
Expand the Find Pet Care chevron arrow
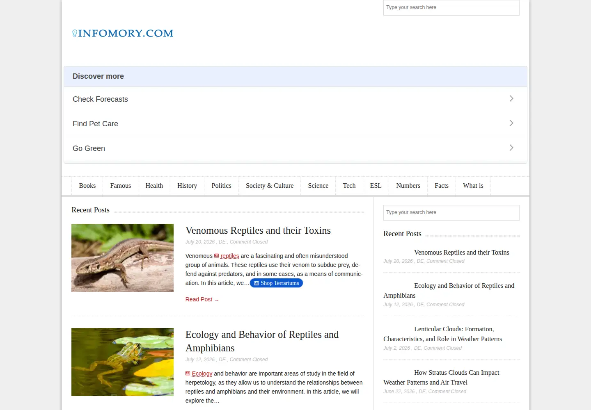pyautogui.click(x=511, y=123)
